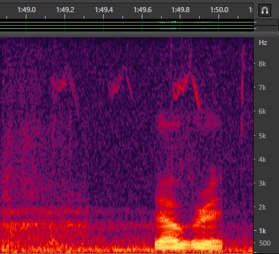
Task: Click the 1:50.0 mark on time ruler
Action: point(219,10)
